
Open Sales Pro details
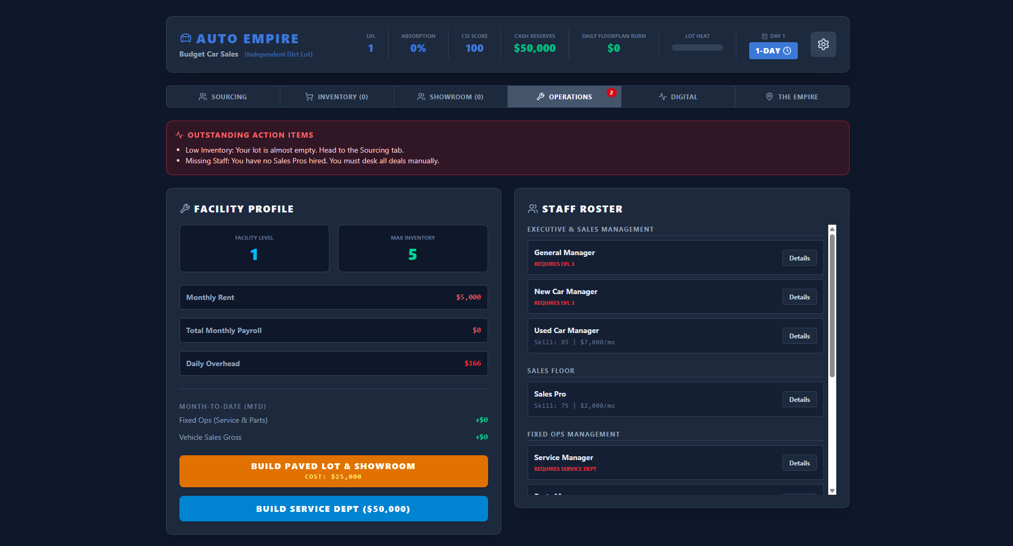799,400
